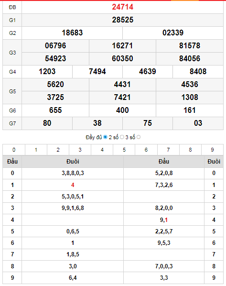The image size is (226, 286).
Task: Click G6 number 400
Action: 122,110
